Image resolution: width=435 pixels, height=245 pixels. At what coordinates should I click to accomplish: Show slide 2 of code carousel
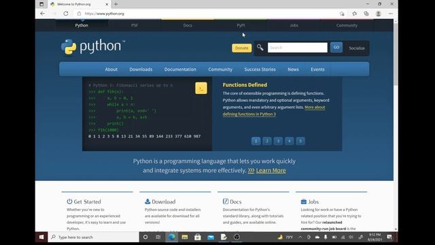tap(267, 141)
